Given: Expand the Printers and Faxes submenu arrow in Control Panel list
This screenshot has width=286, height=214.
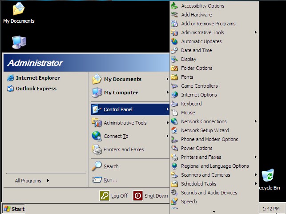Looking at the screenshot, I should (256, 157).
